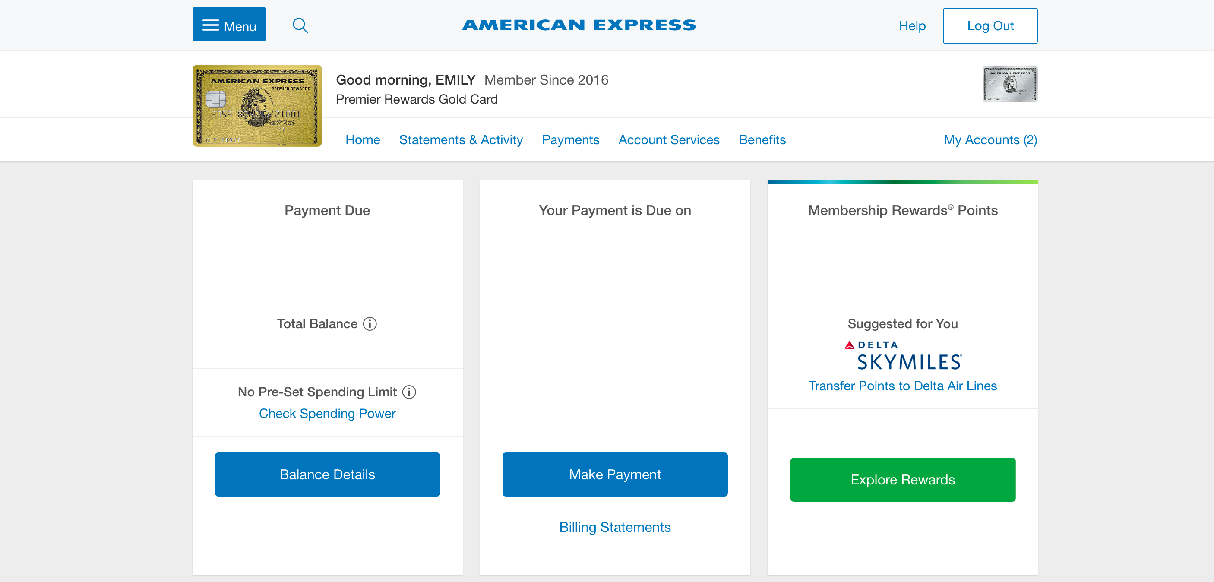Open the hamburger Menu button
1214x582 pixels.
229,25
